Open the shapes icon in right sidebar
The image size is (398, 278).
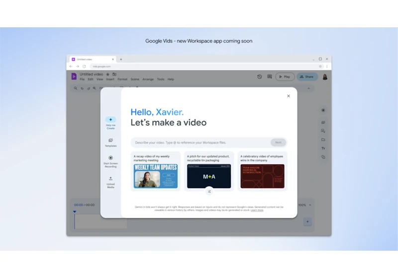tap(323, 157)
